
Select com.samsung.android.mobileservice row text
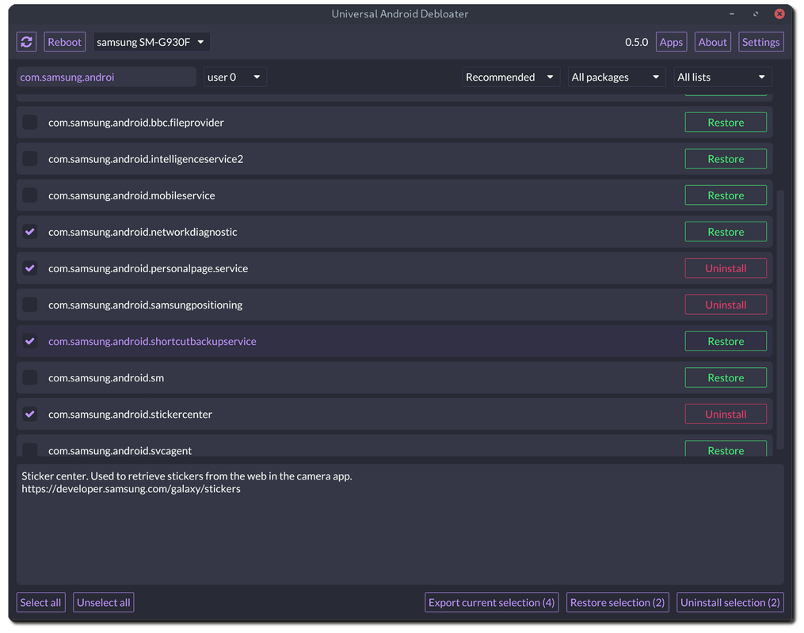131,195
